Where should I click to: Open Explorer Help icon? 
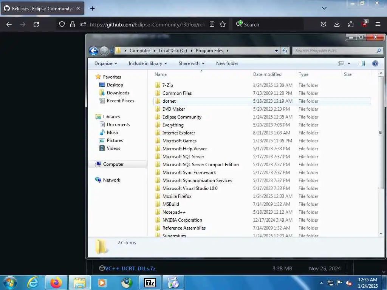[x=375, y=63]
